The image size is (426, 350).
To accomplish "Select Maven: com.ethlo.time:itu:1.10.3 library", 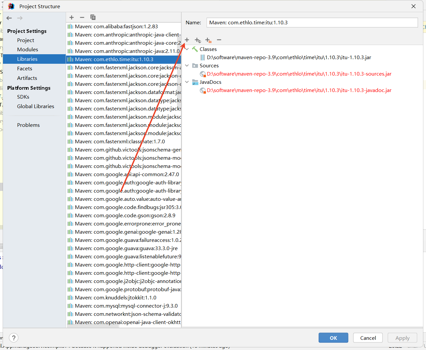I will 123,59.
